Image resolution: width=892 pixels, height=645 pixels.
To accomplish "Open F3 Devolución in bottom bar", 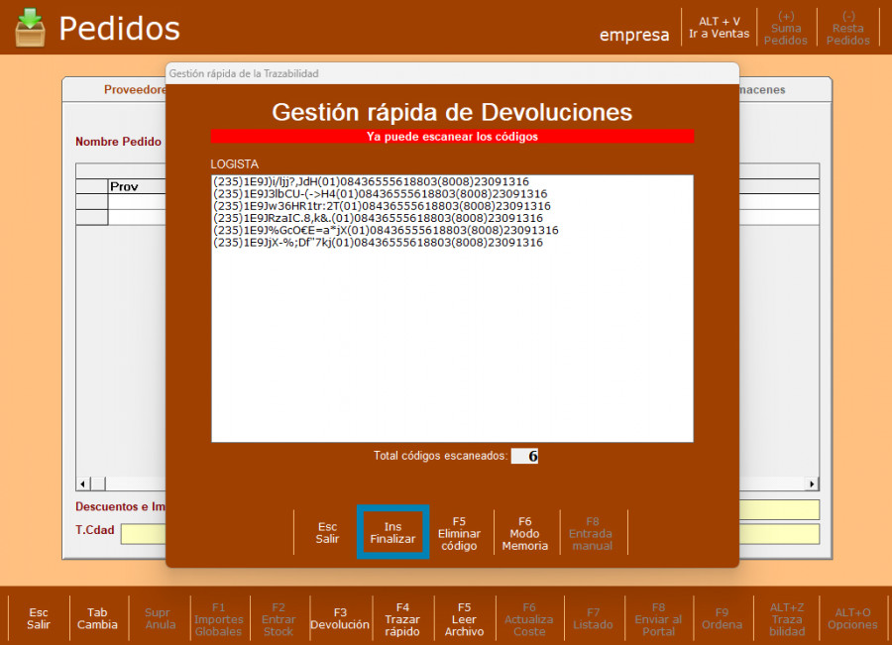I will coord(340,617).
